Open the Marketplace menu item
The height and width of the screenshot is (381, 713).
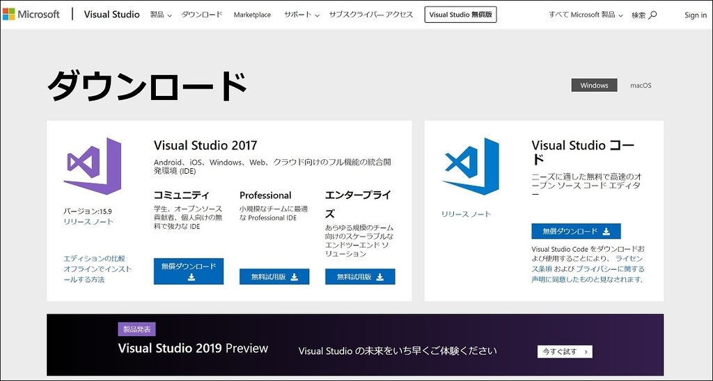pos(252,15)
